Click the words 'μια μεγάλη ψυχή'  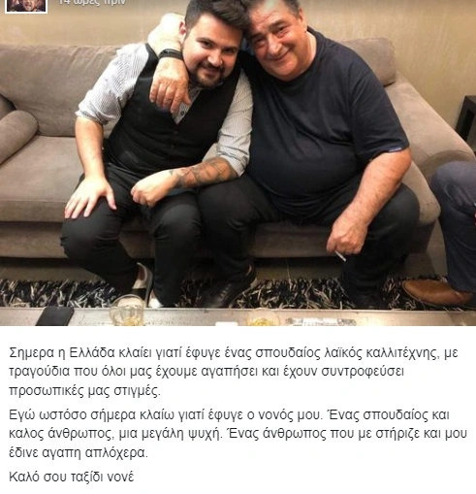[x=169, y=434]
